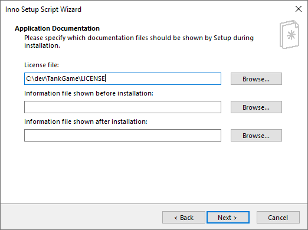Viewport: 308px width, 230px height.
Task: Click 'Information file shown after installation:' label
Action: click(x=86, y=121)
